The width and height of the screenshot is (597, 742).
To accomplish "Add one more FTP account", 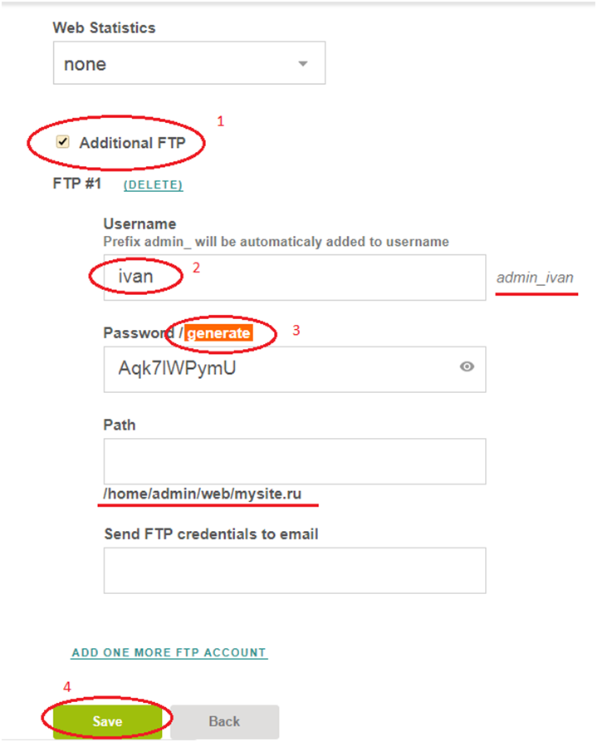I will pos(169,653).
